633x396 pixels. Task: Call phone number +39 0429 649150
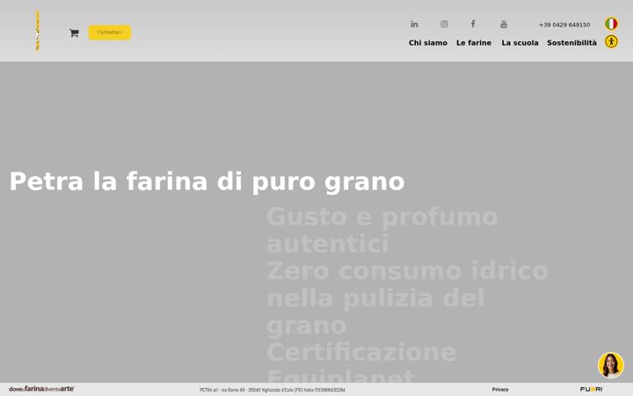pyautogui.click(x=564, y=25)
